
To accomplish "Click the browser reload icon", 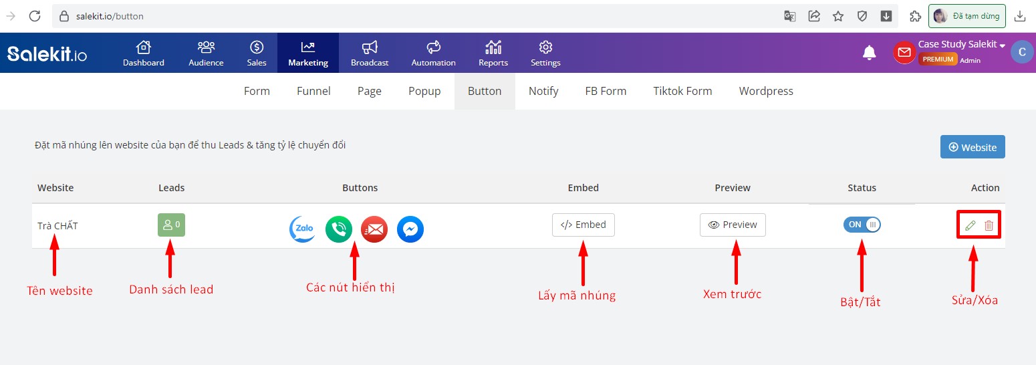I will (x=35, y=16).
